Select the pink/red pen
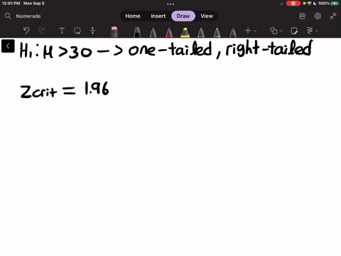 pos(169,32)
